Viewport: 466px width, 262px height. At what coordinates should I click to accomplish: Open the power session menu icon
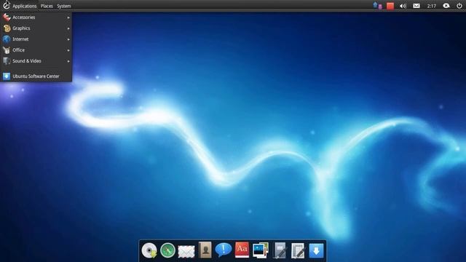[x=459, y=6]
